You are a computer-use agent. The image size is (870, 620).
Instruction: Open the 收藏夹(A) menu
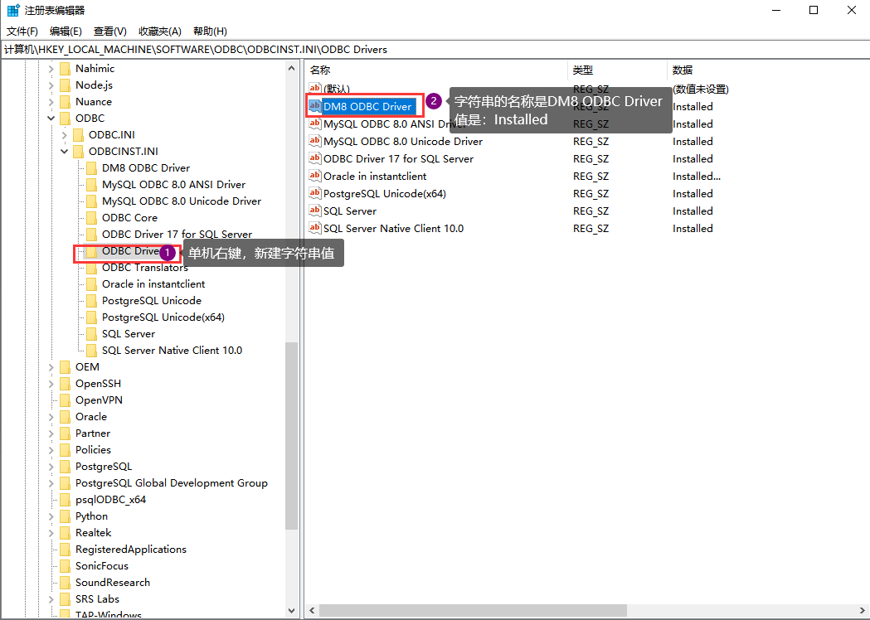pyautogui.click(x=160, y=31)
